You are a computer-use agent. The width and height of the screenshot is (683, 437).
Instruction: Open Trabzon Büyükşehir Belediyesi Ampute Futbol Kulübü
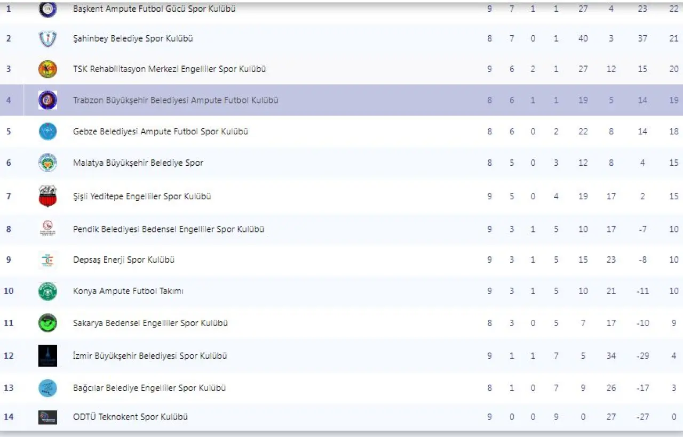(x=176, y=100)
